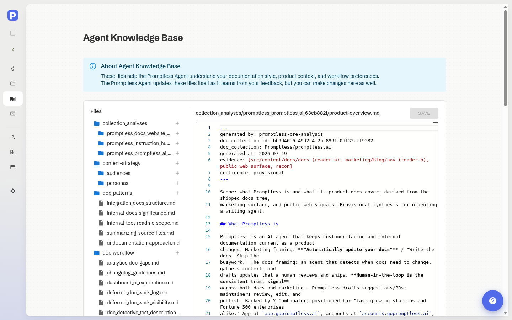The image size is (512, 320).
Task: Click the open file path product-overview.md
Action: tap(288, 113)
